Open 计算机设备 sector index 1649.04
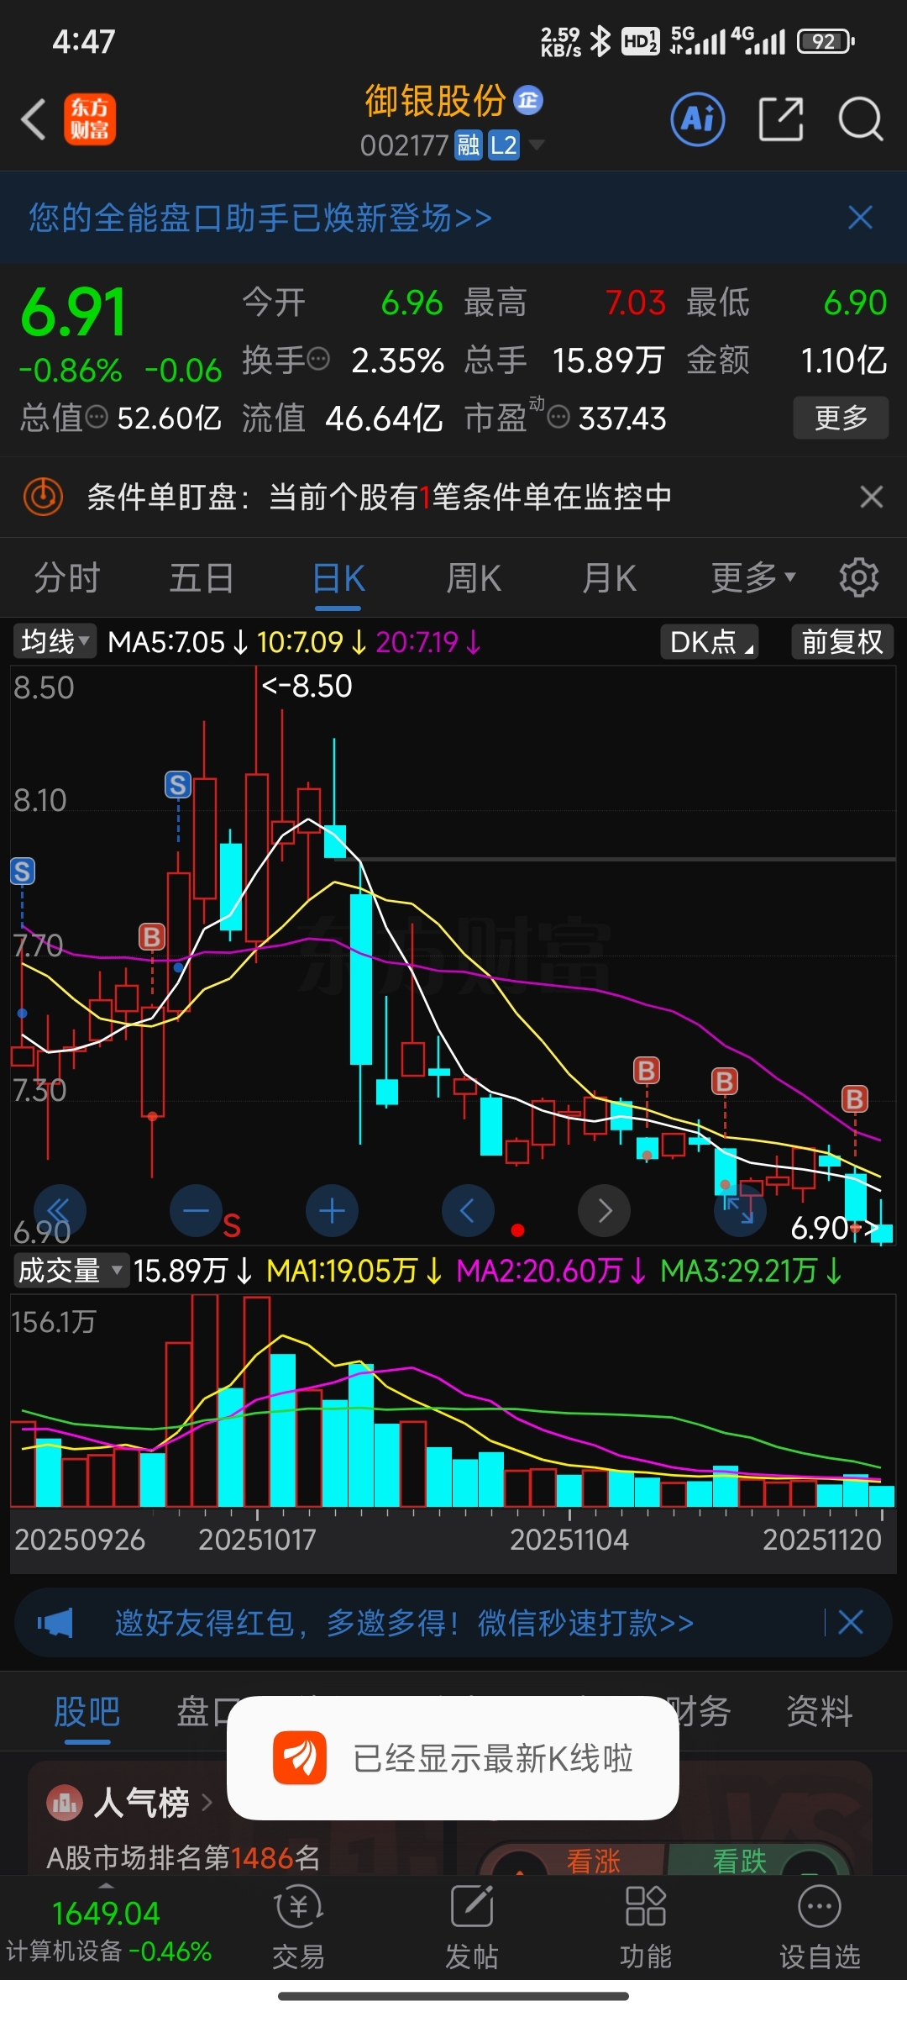 pyautogui.click(x=108, y=1930)
